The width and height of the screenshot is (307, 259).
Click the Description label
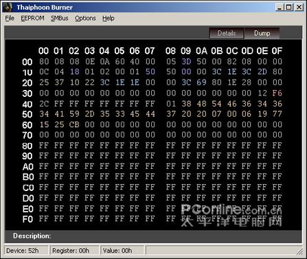tap(32, 236)
